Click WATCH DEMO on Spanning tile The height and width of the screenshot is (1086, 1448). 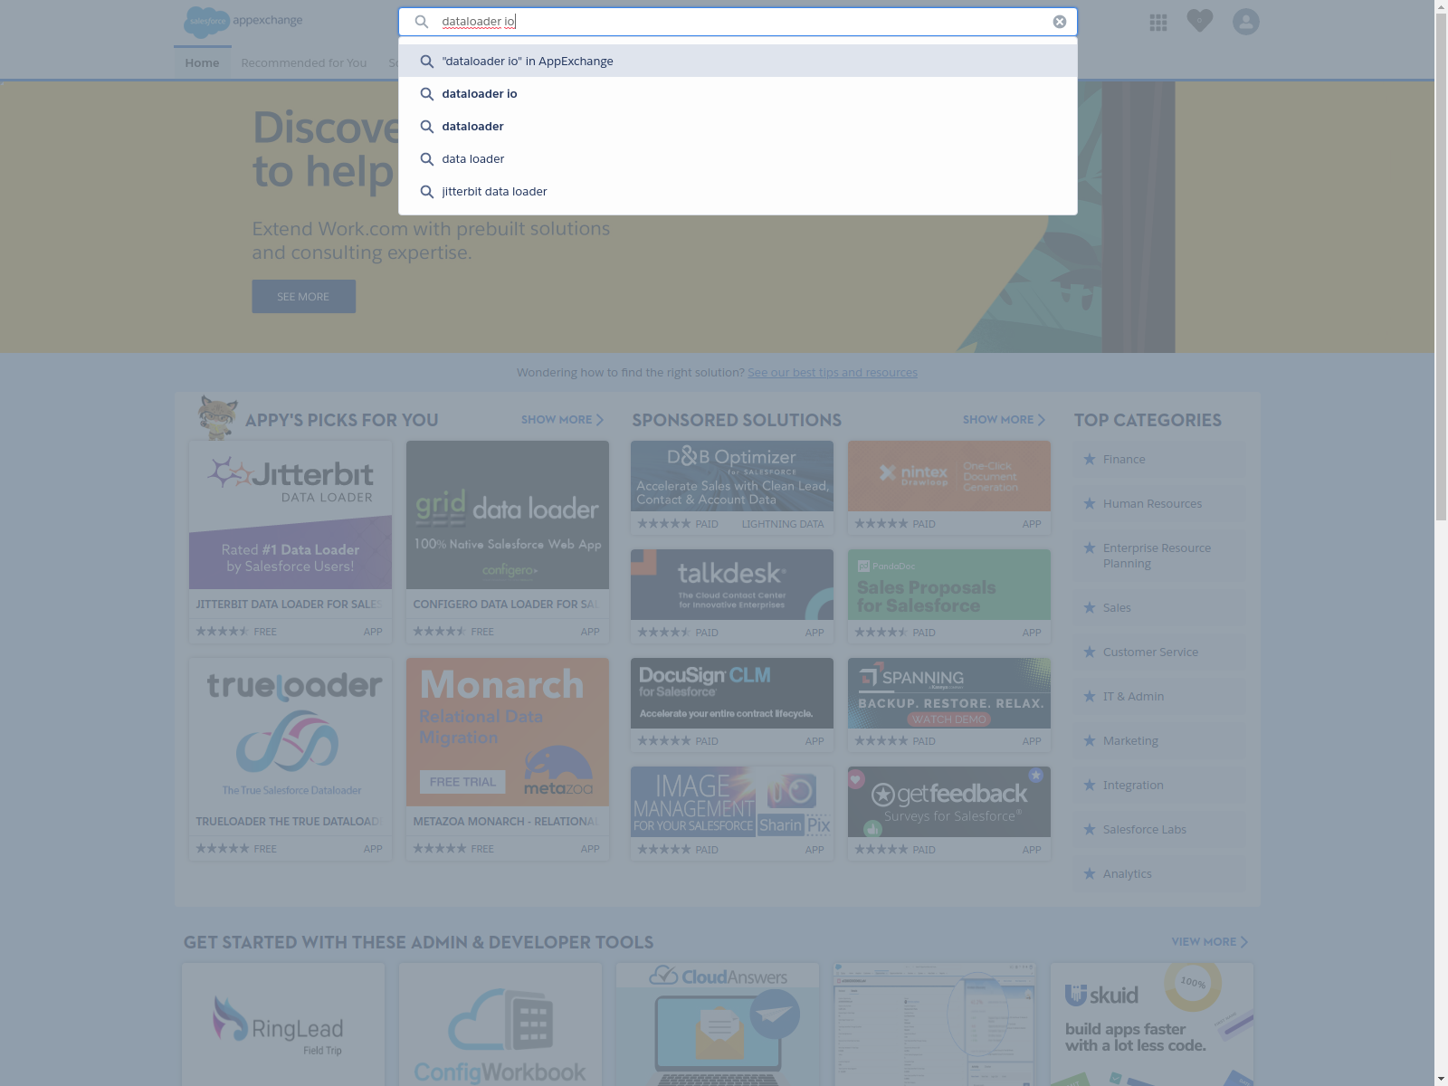(x=949, y=719)
